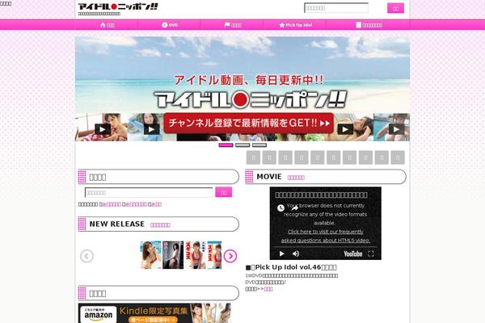Image resolution: width=485 pixels, height=323 pixels.
Task: Open the flag icon navigation item
Action: click(233, 25)
